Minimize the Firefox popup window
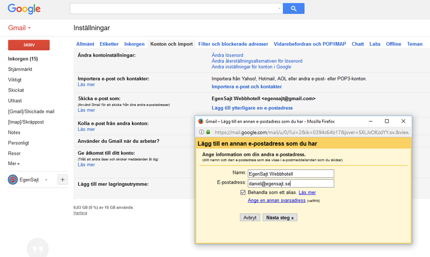The height and width of the screenshot is (257, 430). (x=370, y=121)
